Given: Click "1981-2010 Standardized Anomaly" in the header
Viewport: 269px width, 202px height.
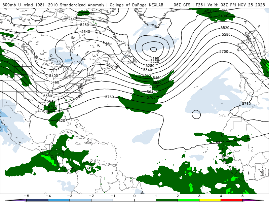Looking at the screenshot, I should (70, 5).
